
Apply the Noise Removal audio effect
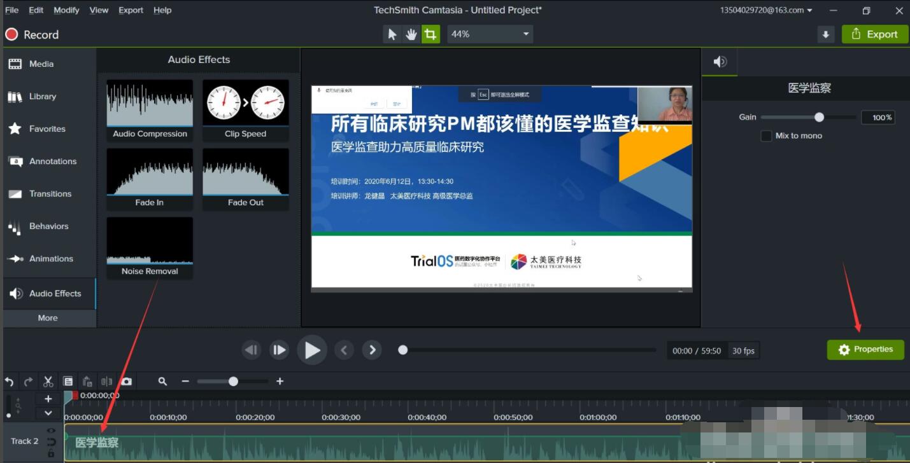click(149, 242)
